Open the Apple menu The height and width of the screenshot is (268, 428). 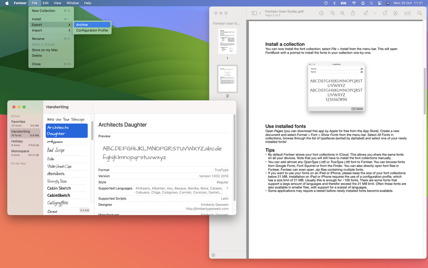(x=7, y=3)
